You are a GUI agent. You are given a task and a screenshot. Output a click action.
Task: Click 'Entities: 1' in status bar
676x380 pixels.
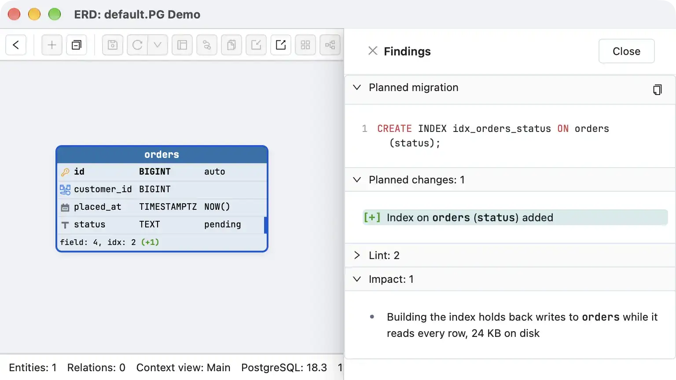coord(33,368)
